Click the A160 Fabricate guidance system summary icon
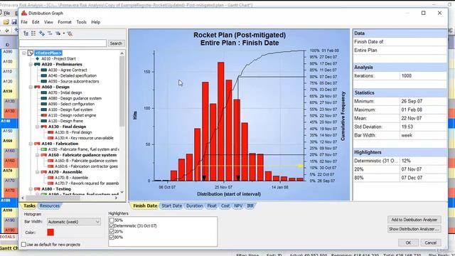This screenshot has width=455, height=256. tap(44, 155)
